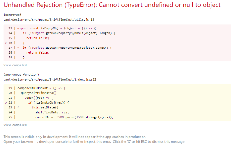Click the 'visible only in development' footer text
231x149 pixels.
tap(75, 137)
